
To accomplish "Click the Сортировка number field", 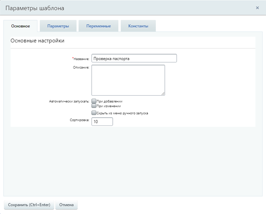I will pyautogui.click(x=102, y=122).
